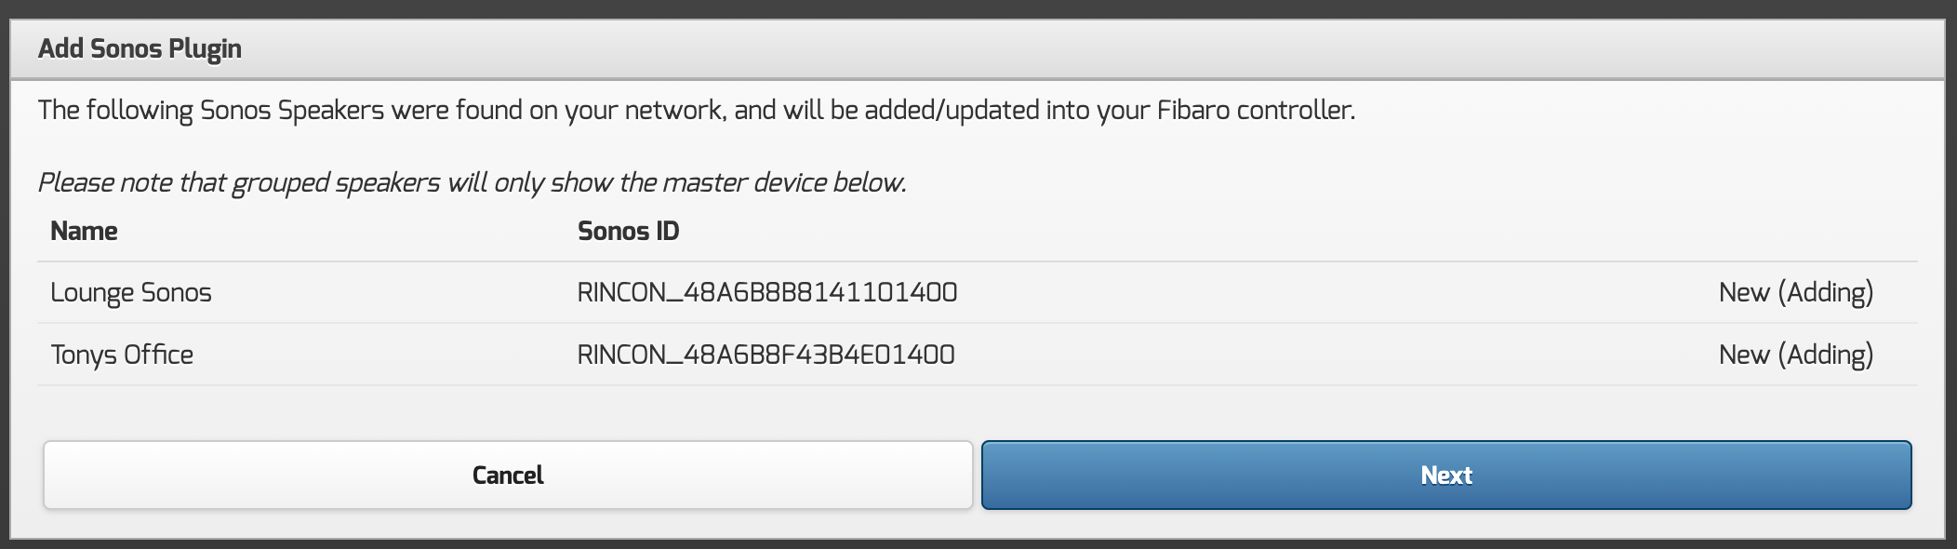Click the Sonos ID column header
The height and width of the screenshot is (549, 1957).
pyautogui.click(x=628, y=232)
